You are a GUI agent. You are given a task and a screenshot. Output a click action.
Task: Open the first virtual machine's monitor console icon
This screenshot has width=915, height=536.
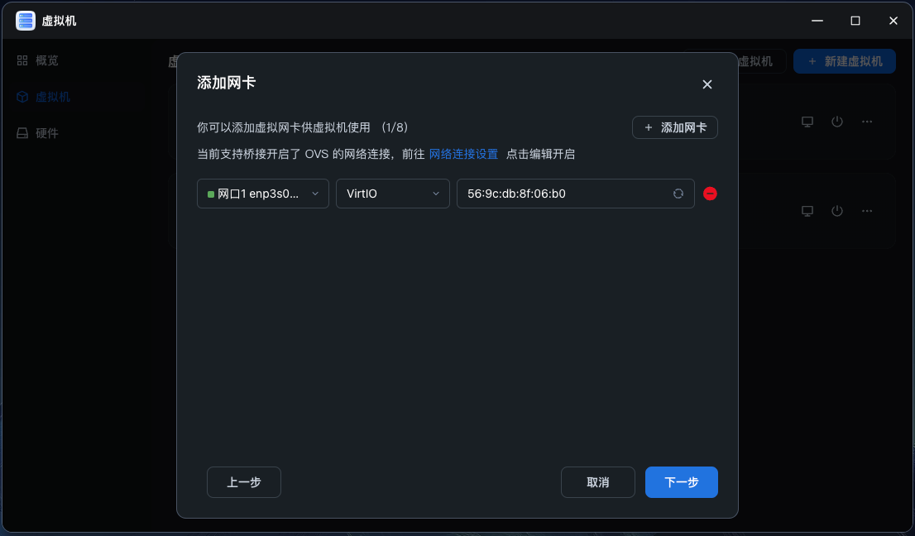coord(807,122)
